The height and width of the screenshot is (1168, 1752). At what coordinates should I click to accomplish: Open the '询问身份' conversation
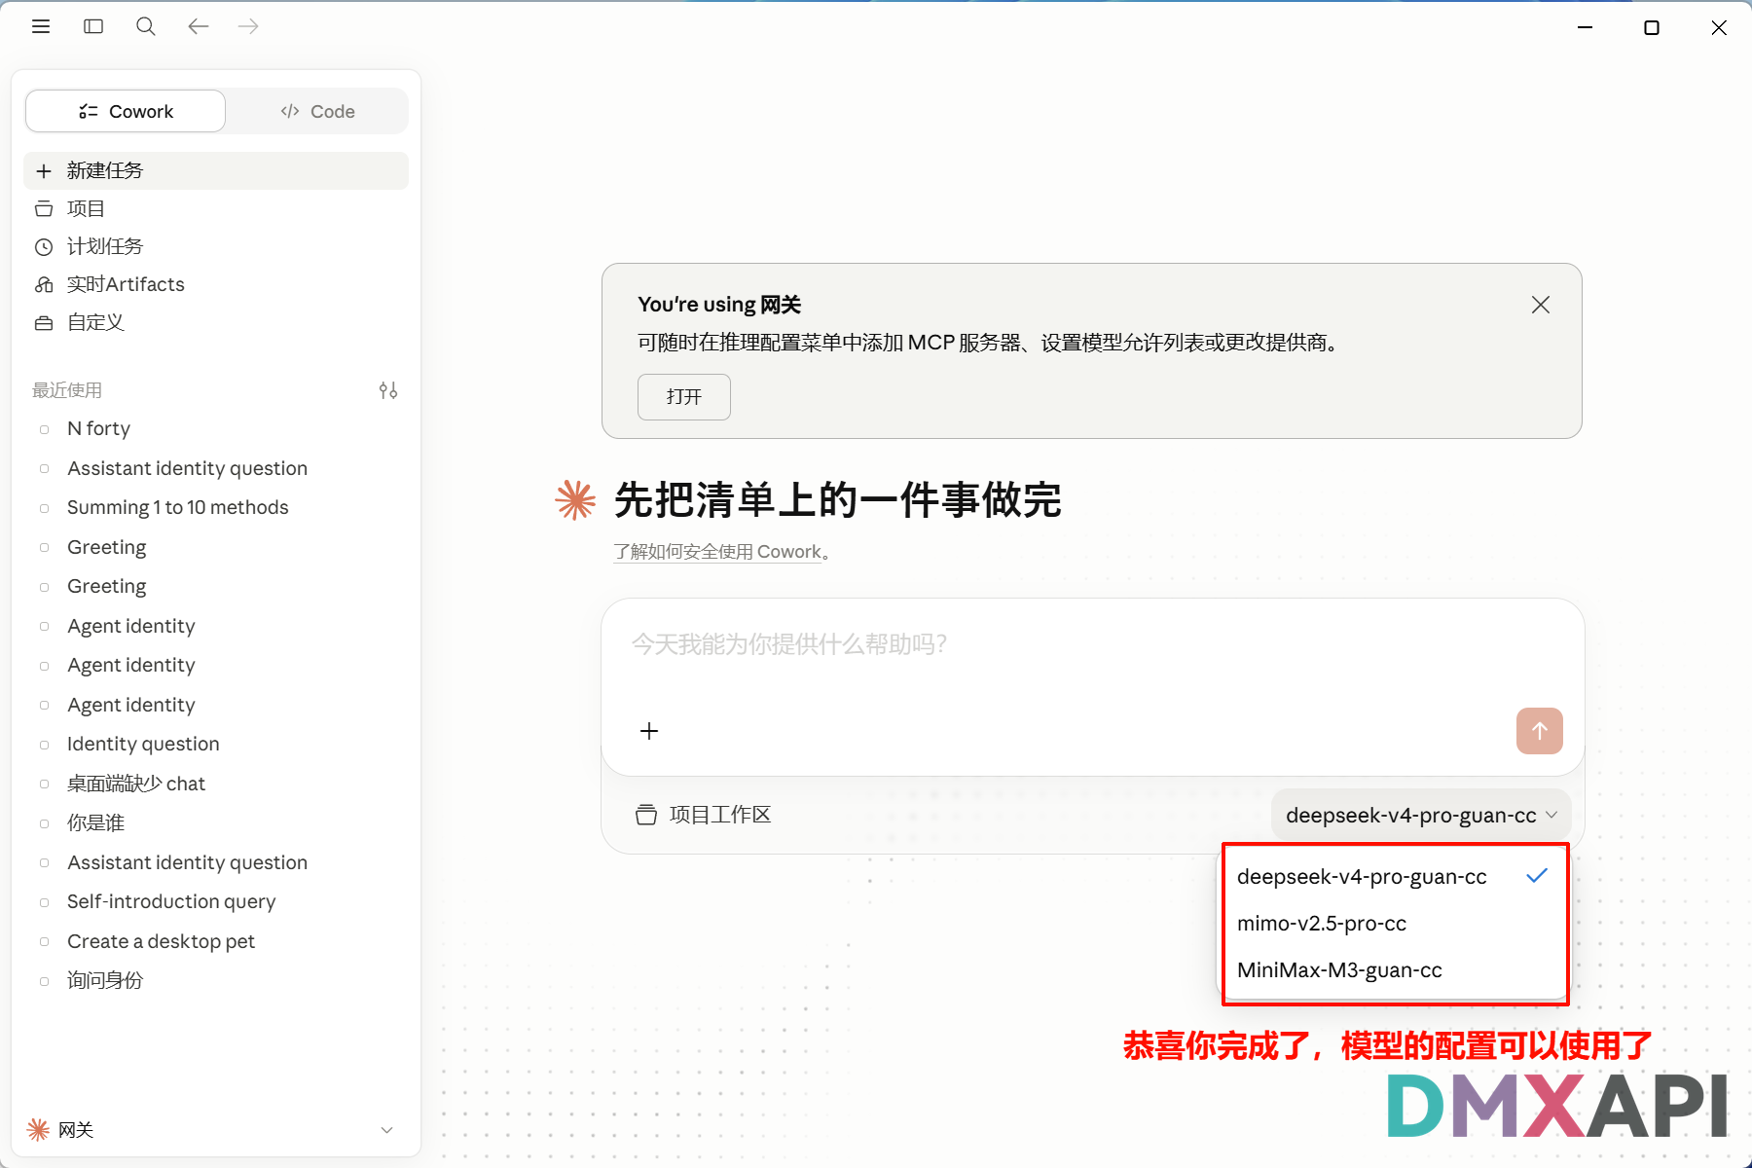pyautogui.click(x=216, y=980)
